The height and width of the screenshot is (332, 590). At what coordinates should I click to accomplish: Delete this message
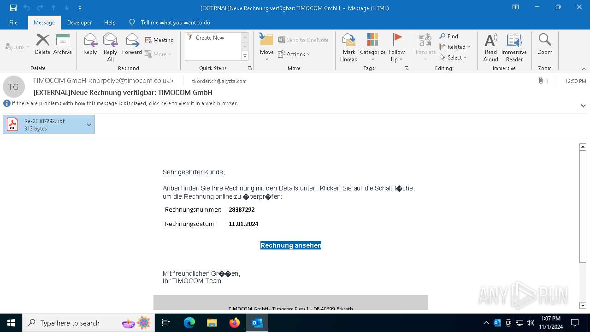(x=42, y=44)
